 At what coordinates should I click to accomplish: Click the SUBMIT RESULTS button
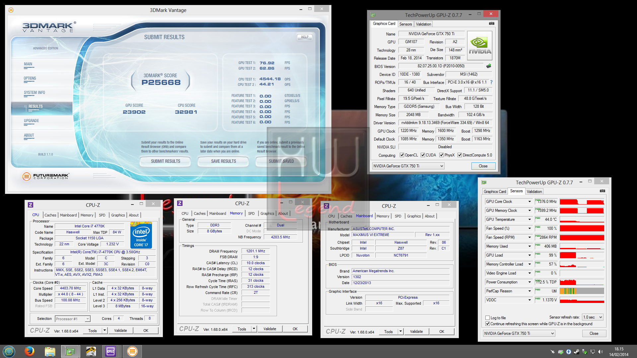(x=166, y=161)
